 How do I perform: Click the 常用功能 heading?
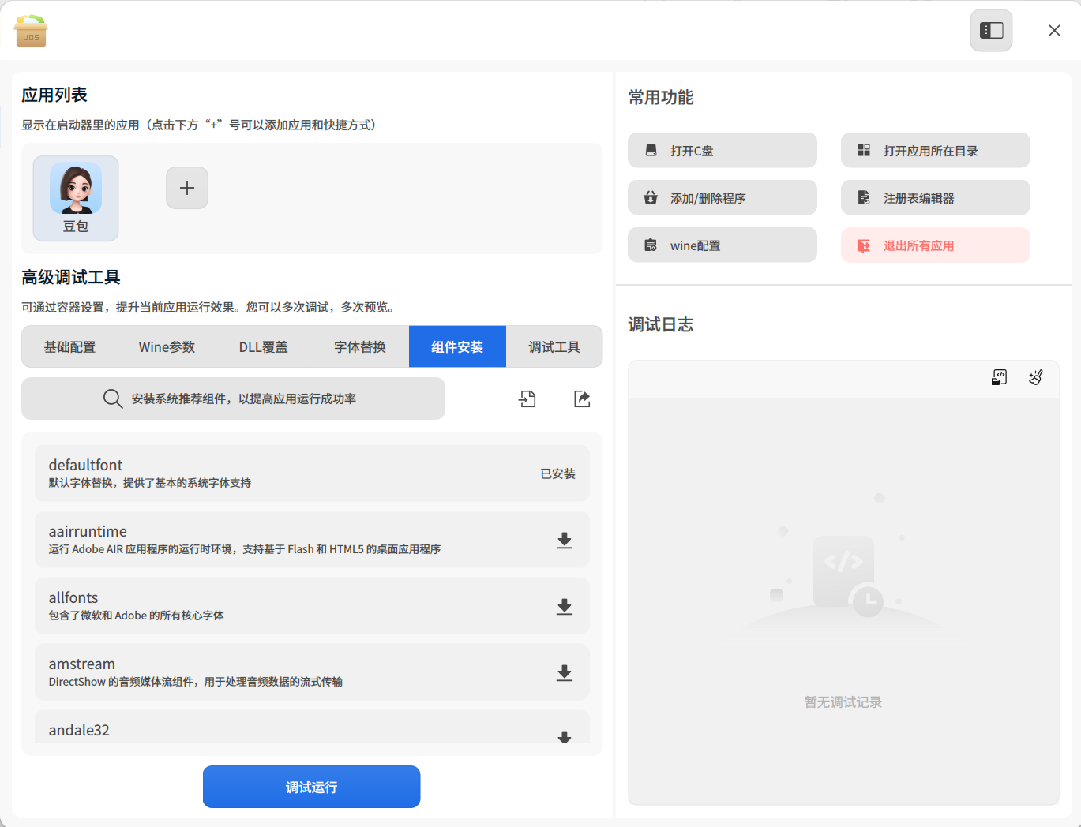click(661, 97)
